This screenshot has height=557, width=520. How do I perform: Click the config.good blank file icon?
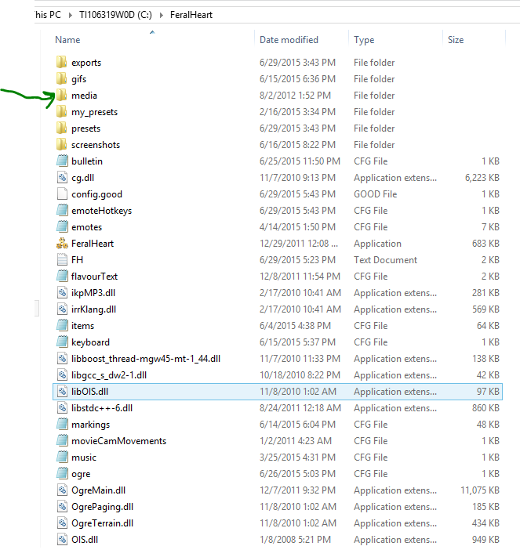pyautogui.click(x=62, y=194)
